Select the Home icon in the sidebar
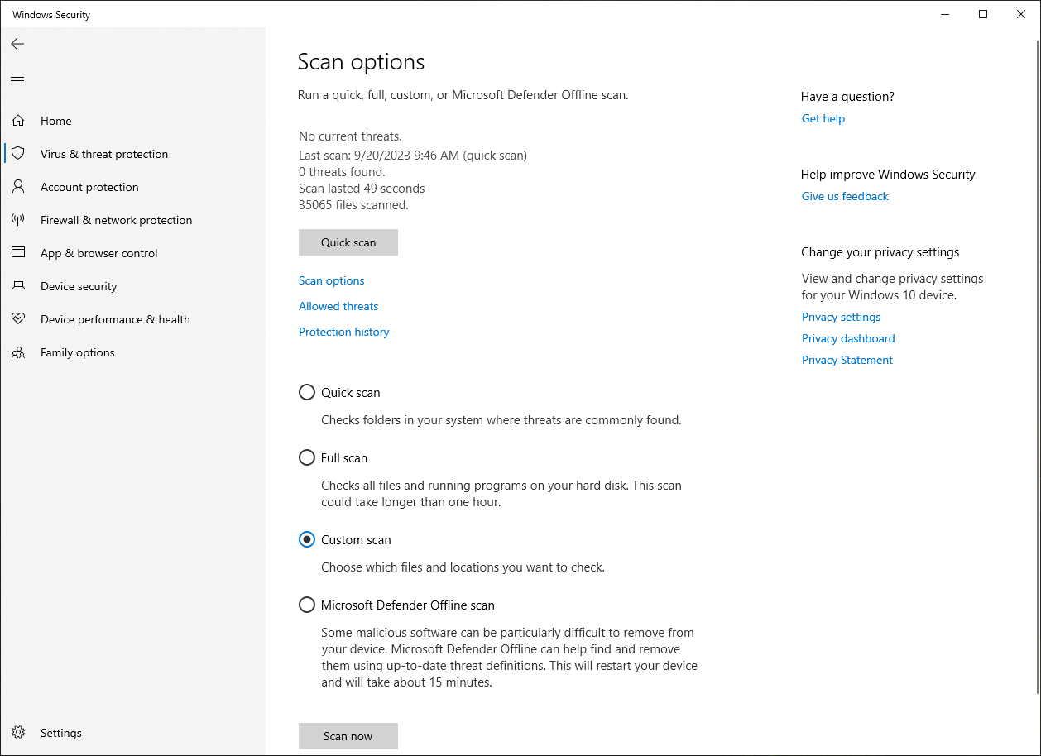The width and height of the screenshot is (1041, 756). (x=17, y=120)
